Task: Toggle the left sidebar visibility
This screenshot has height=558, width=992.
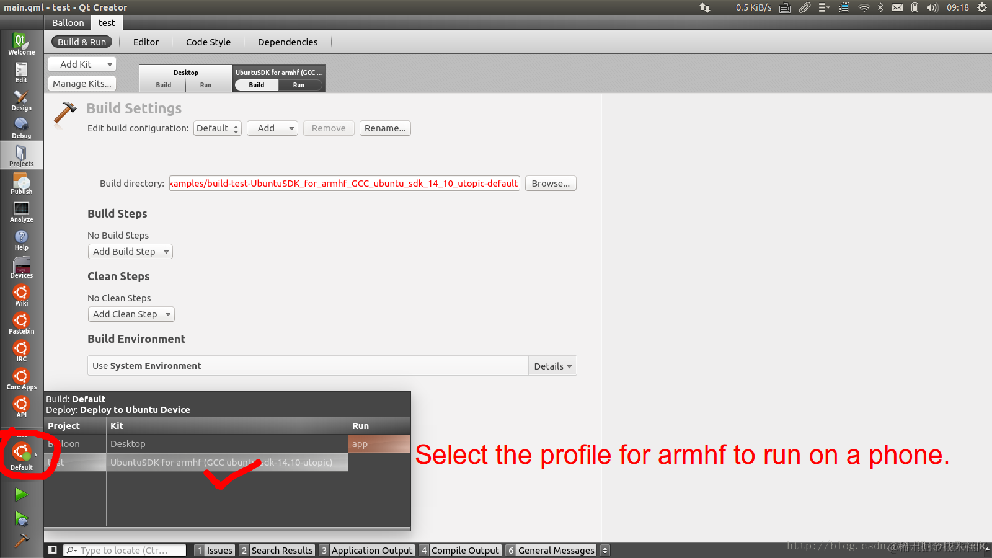Action: tap(53, 550)
